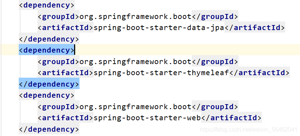The width and height of the screenshot is (300, 136).
Task: Click org.springframework.boot above the data-jpa artifact
Action: click(x=136, y=17)
